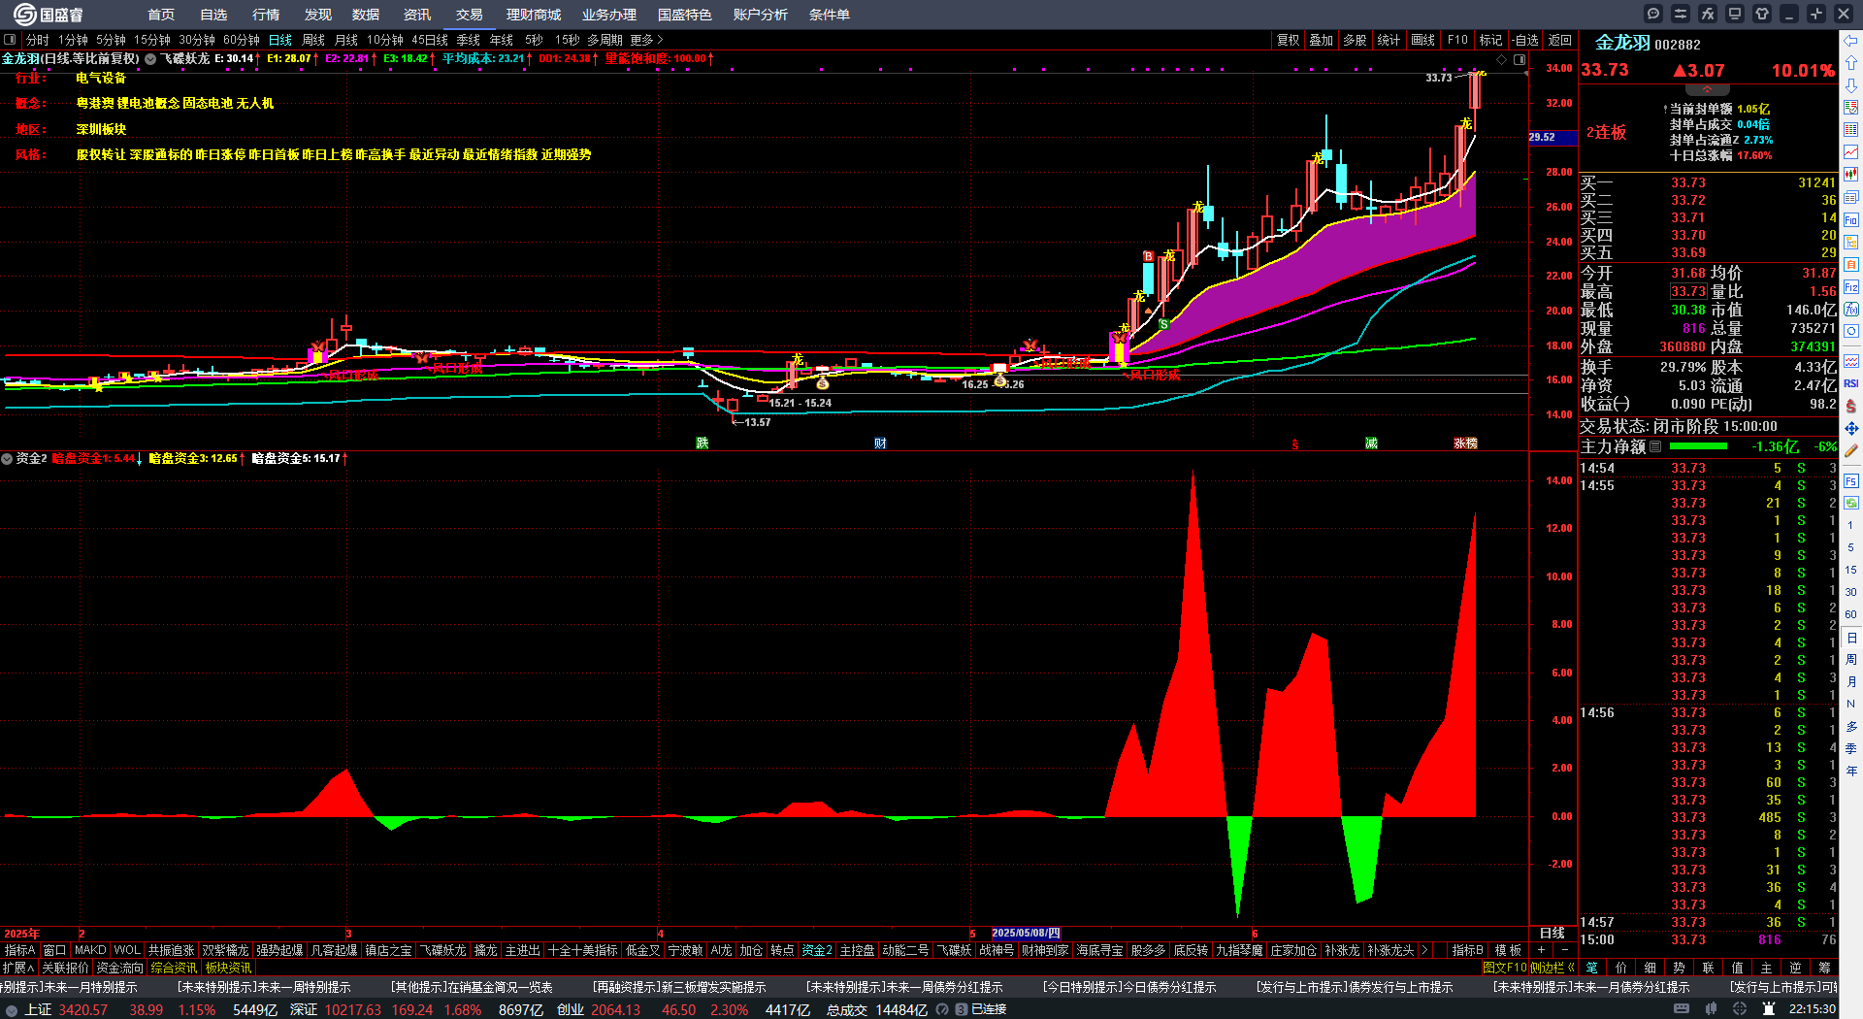Click the -自选 remove favorite button
Viewport: 1863px width, 1019px height.
(x=1525, y=40)
